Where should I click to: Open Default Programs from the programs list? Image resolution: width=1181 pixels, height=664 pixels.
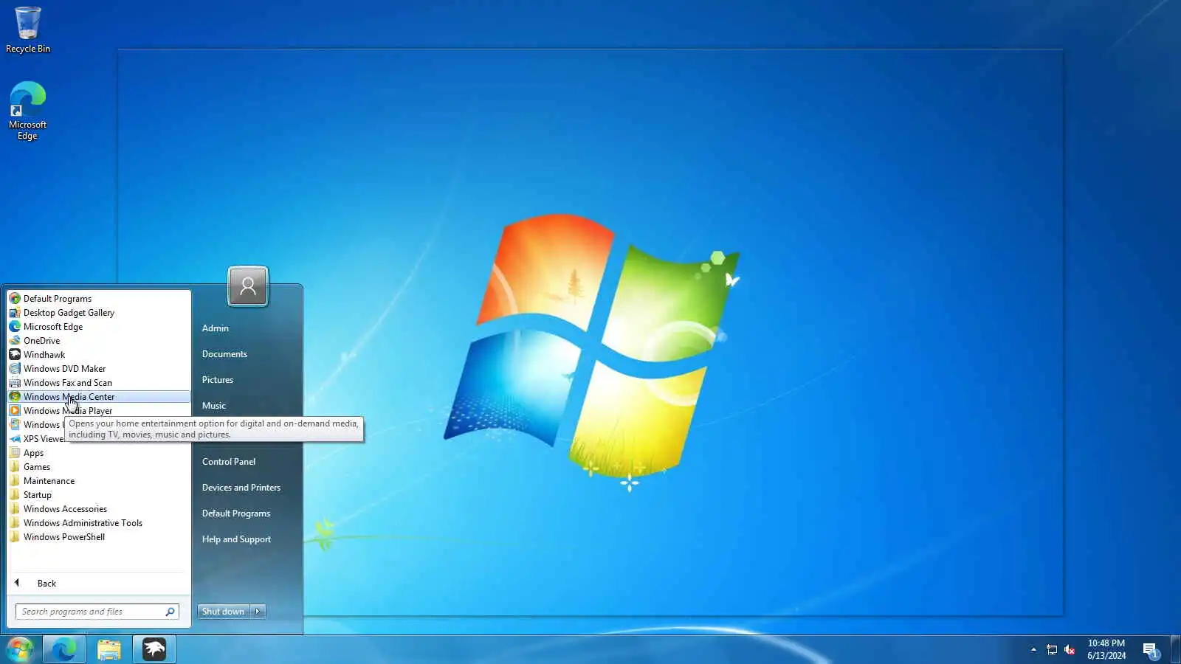(x=99, y=299)
